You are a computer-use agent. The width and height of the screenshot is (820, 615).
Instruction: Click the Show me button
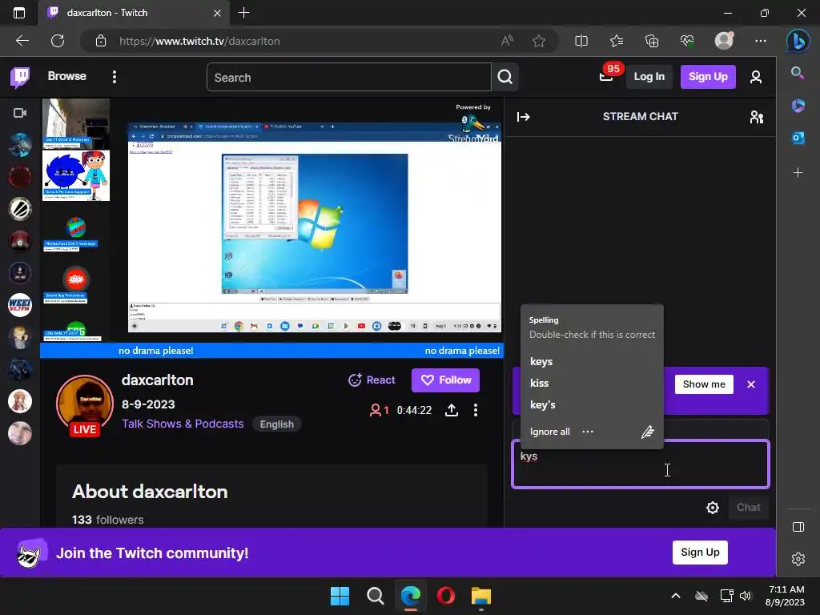point(704,384)
